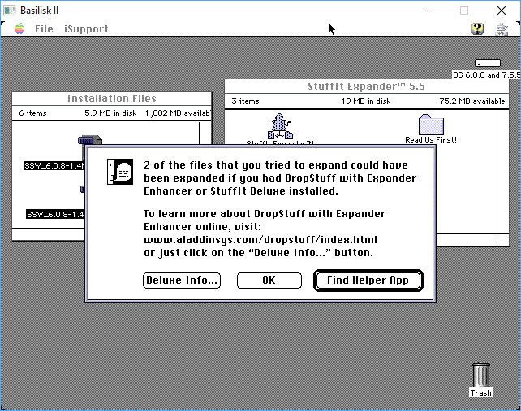521x411 pixels.
Task: Open the application switcher icon in the menu bar
Action: pos(502,29)
